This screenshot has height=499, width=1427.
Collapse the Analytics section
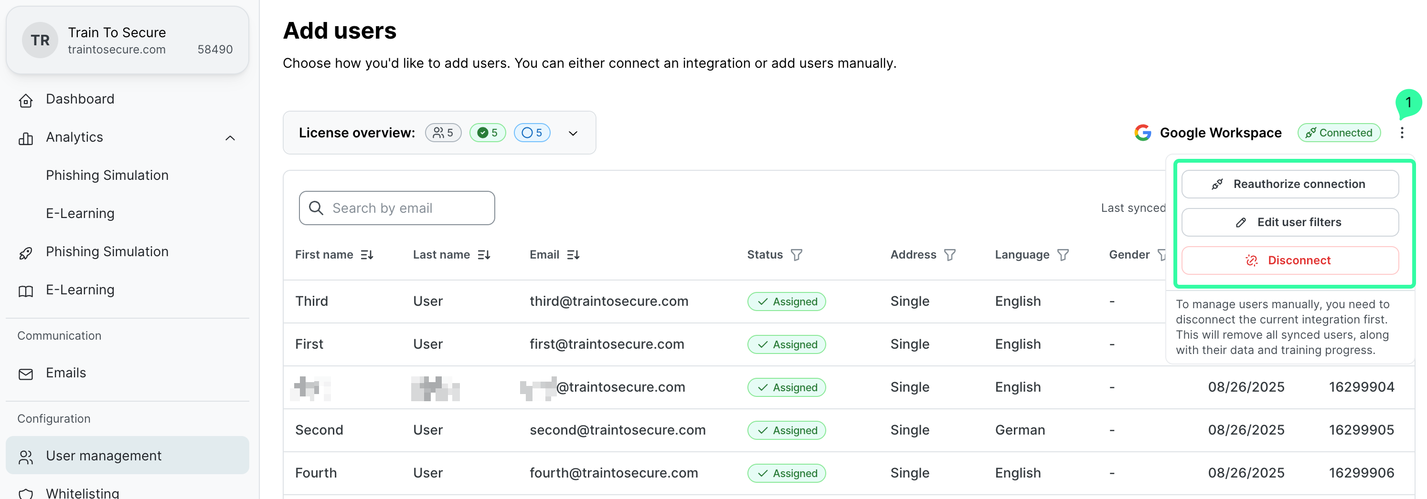point(230,138)
